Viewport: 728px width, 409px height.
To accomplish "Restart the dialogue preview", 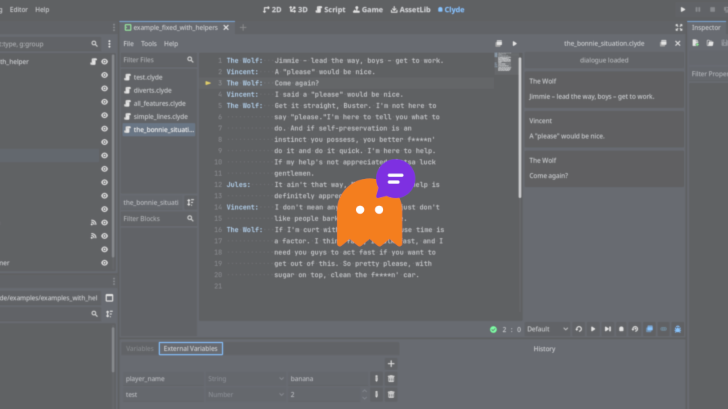I will coord(579,329).
